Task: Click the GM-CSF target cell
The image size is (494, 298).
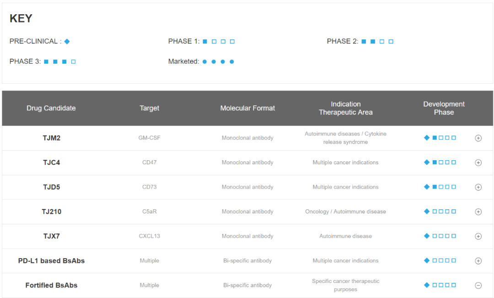Action: click(x=150, y=138)
